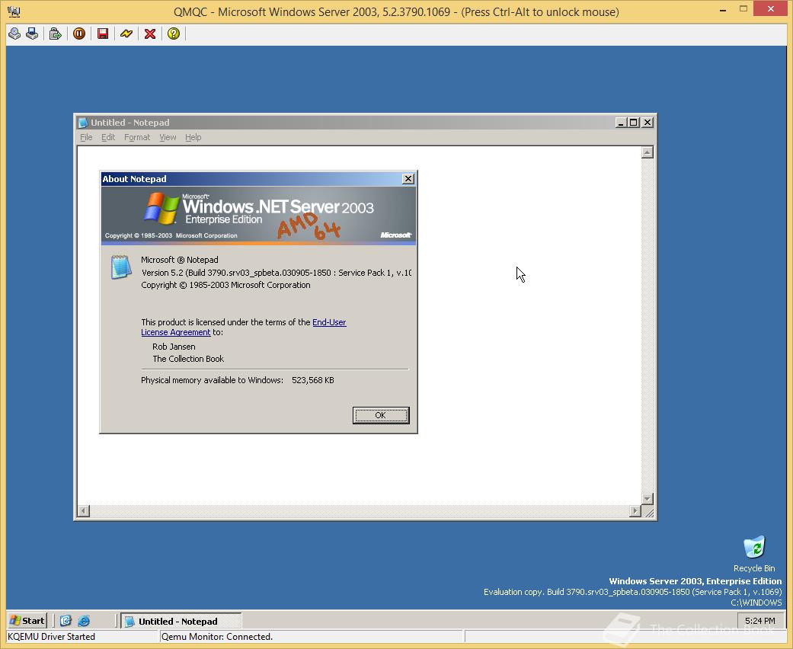Click the Untitled - Notepad taskbar button
The image size is (793, 649).
[181, 621]
